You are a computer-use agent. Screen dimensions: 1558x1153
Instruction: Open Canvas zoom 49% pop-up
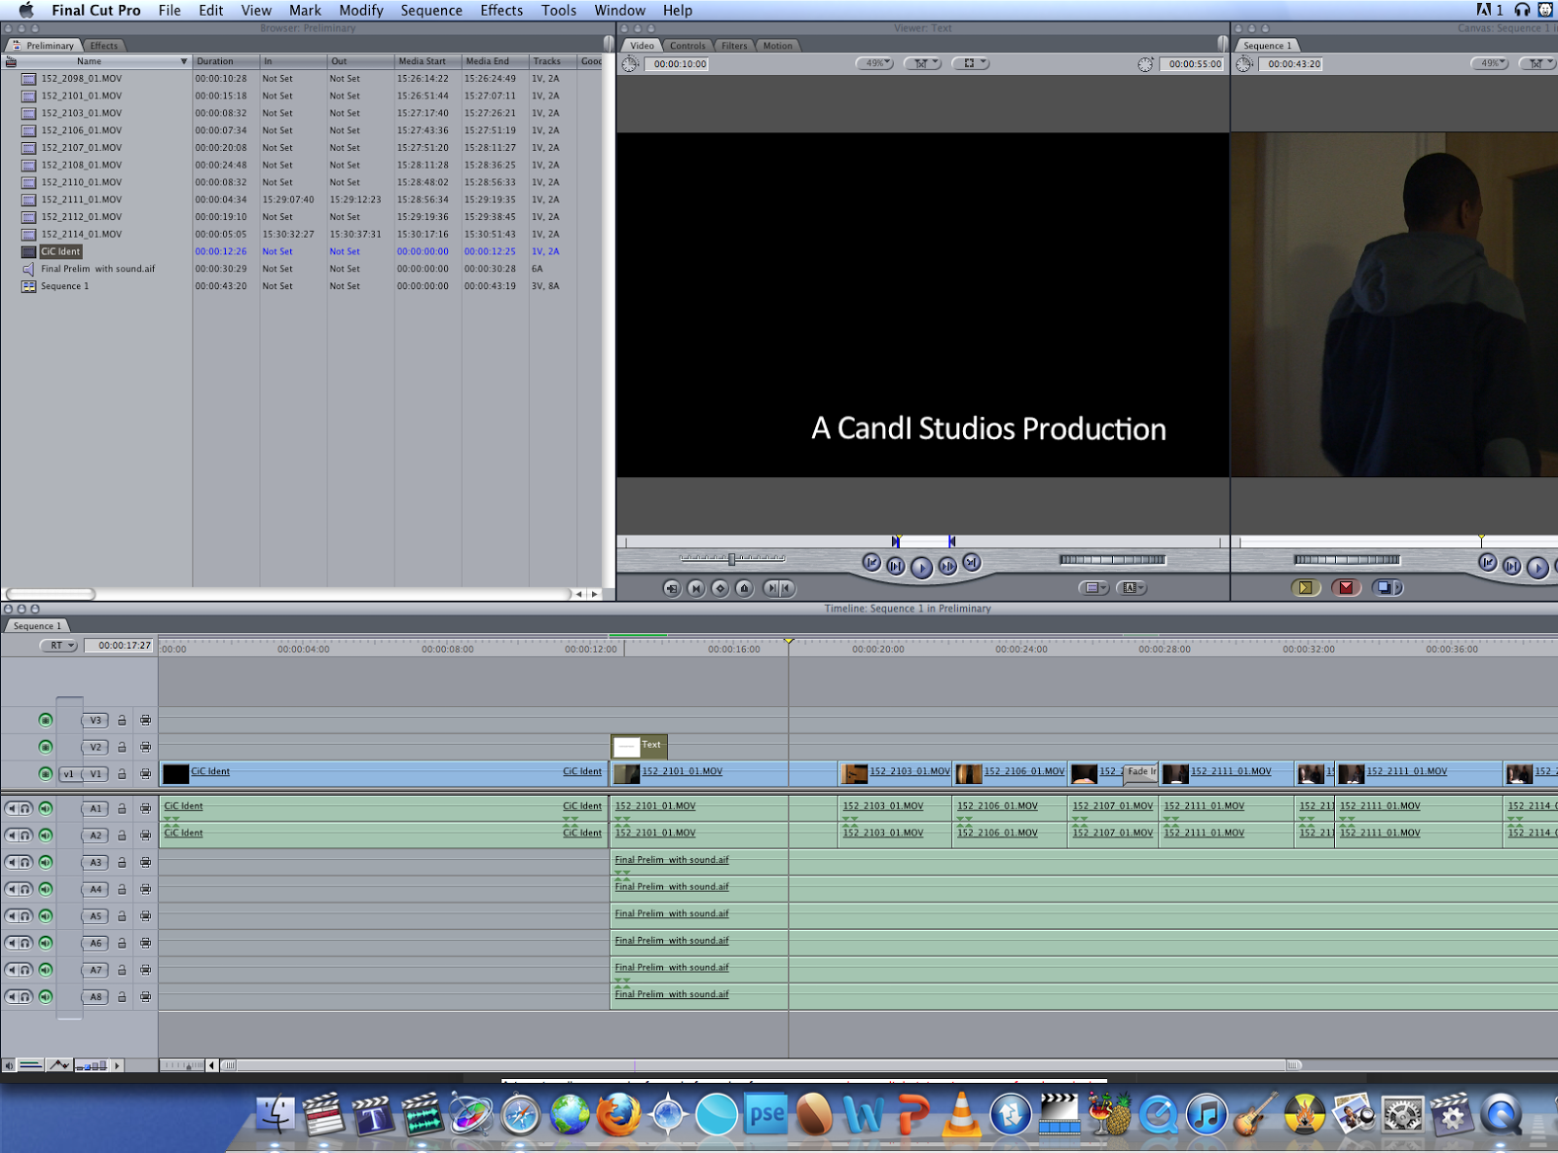(1490, 63)
